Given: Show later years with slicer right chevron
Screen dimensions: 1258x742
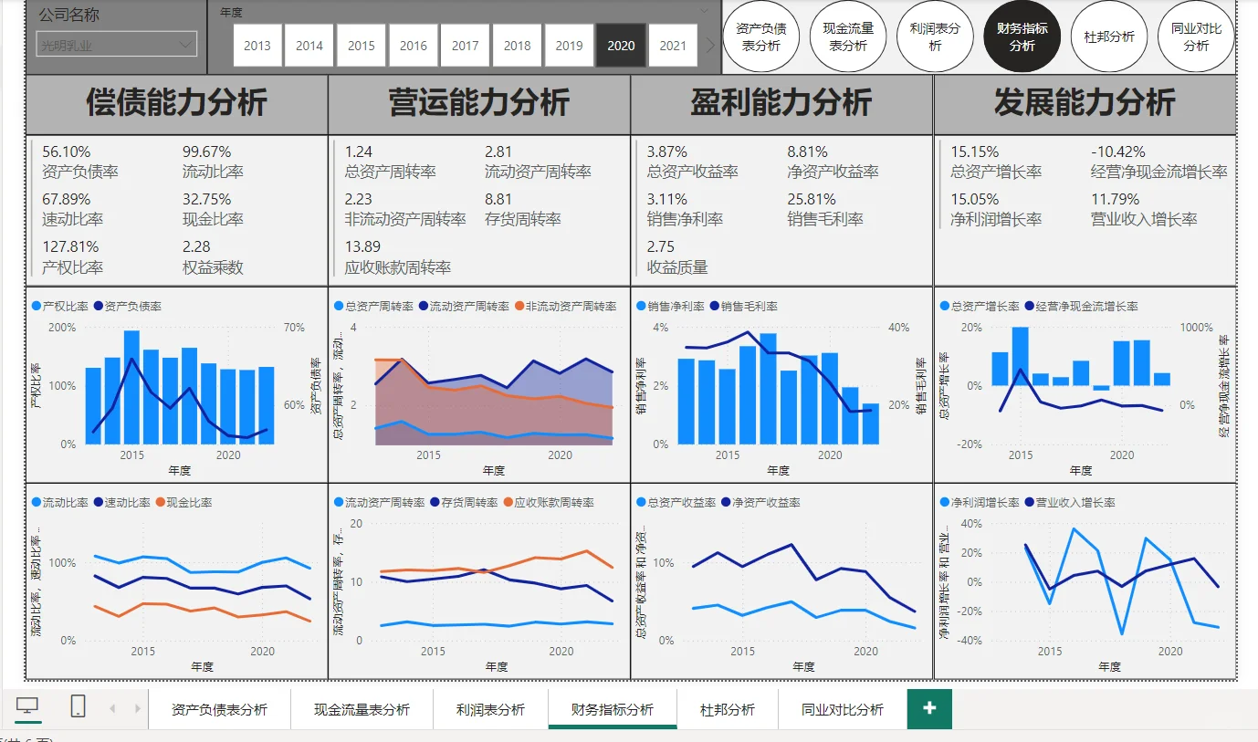Looking at the screenshot, I should coord(711,45).
